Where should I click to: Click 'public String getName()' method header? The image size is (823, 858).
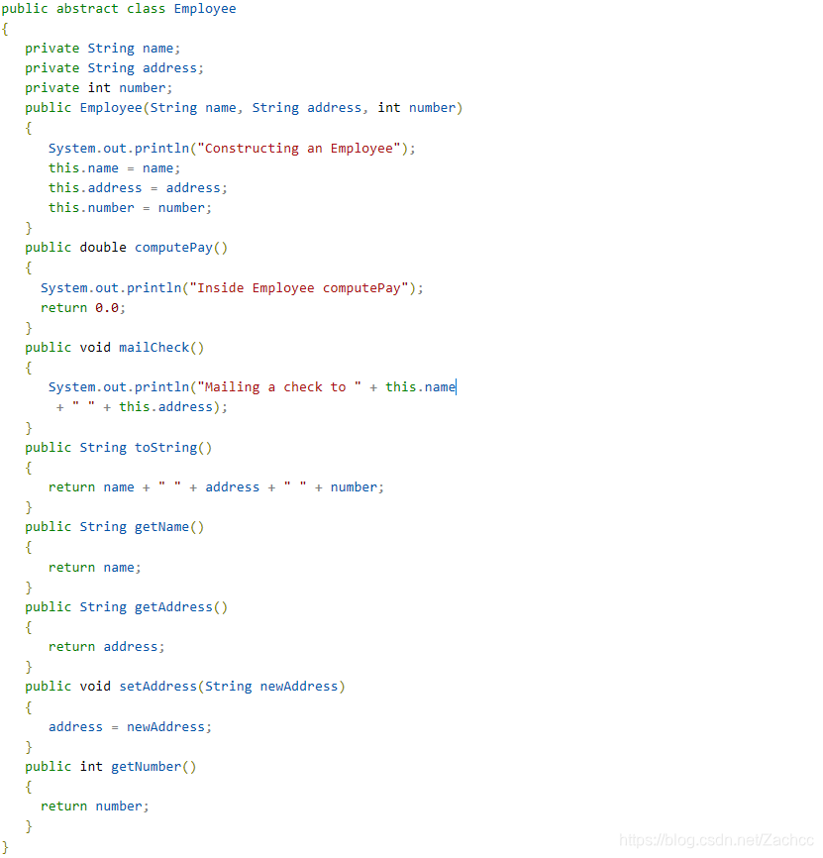pos(114,527)
